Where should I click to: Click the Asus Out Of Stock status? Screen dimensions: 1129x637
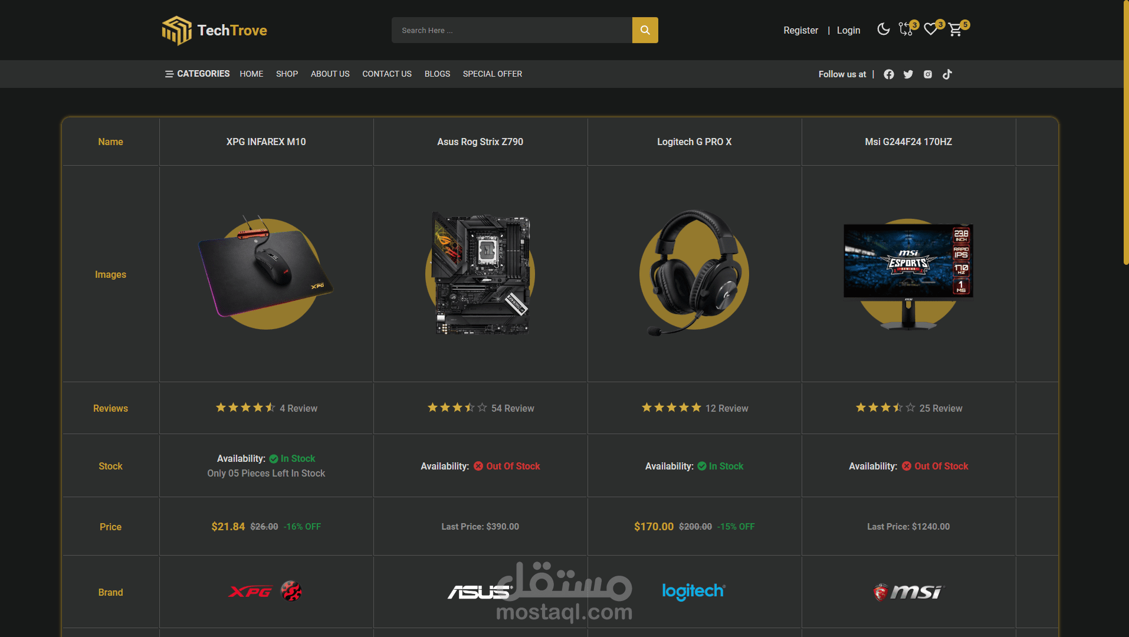pos(507,466)
